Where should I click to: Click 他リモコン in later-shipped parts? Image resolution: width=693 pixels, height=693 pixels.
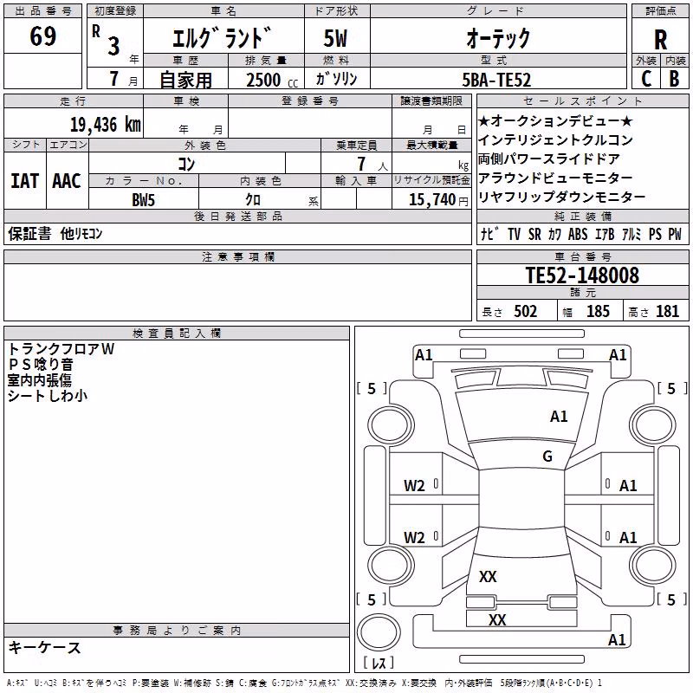(81, 233)
